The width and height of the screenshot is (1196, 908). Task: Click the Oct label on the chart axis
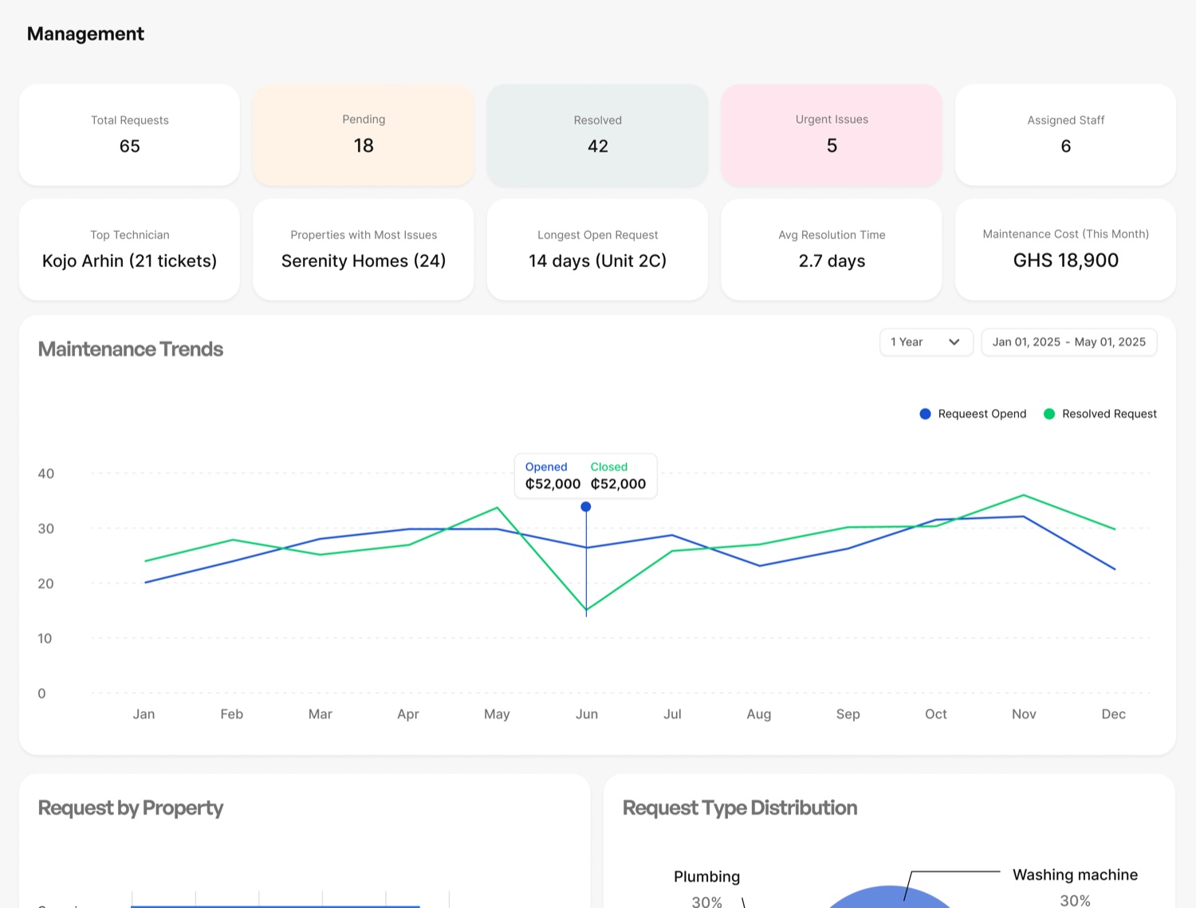(936, 714)
